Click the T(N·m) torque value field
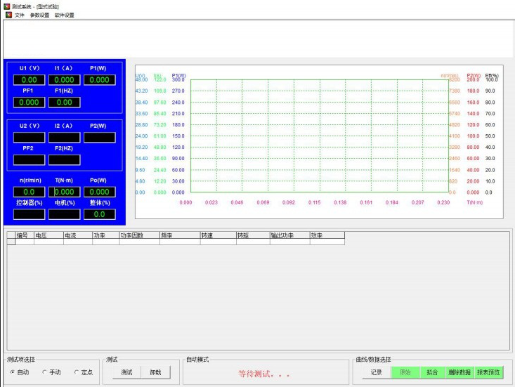This screenshot has width=515, height=387. 64,192
